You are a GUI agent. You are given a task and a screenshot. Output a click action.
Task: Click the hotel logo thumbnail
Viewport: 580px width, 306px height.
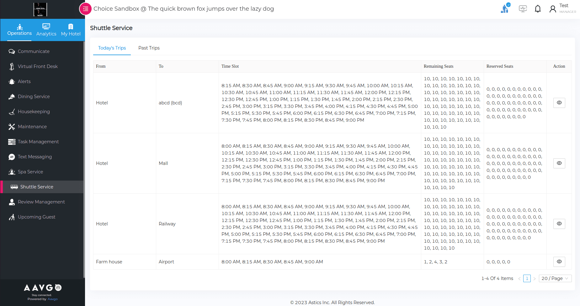40,9
